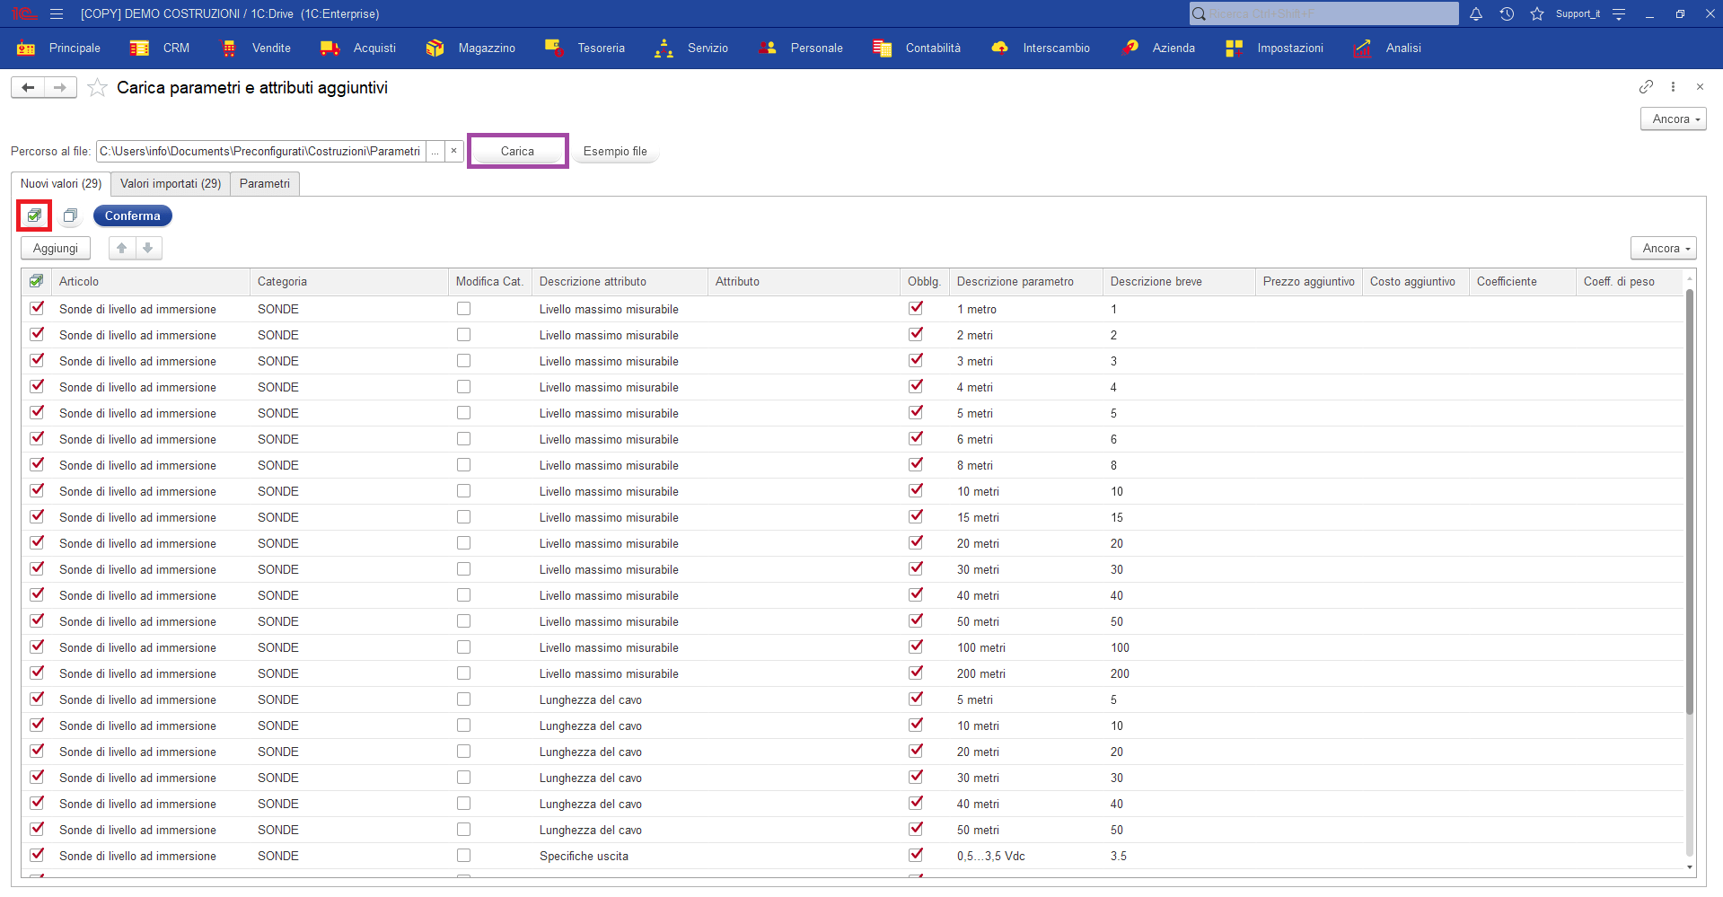Open the Impostazioni menu

(x=1290, y=48)
